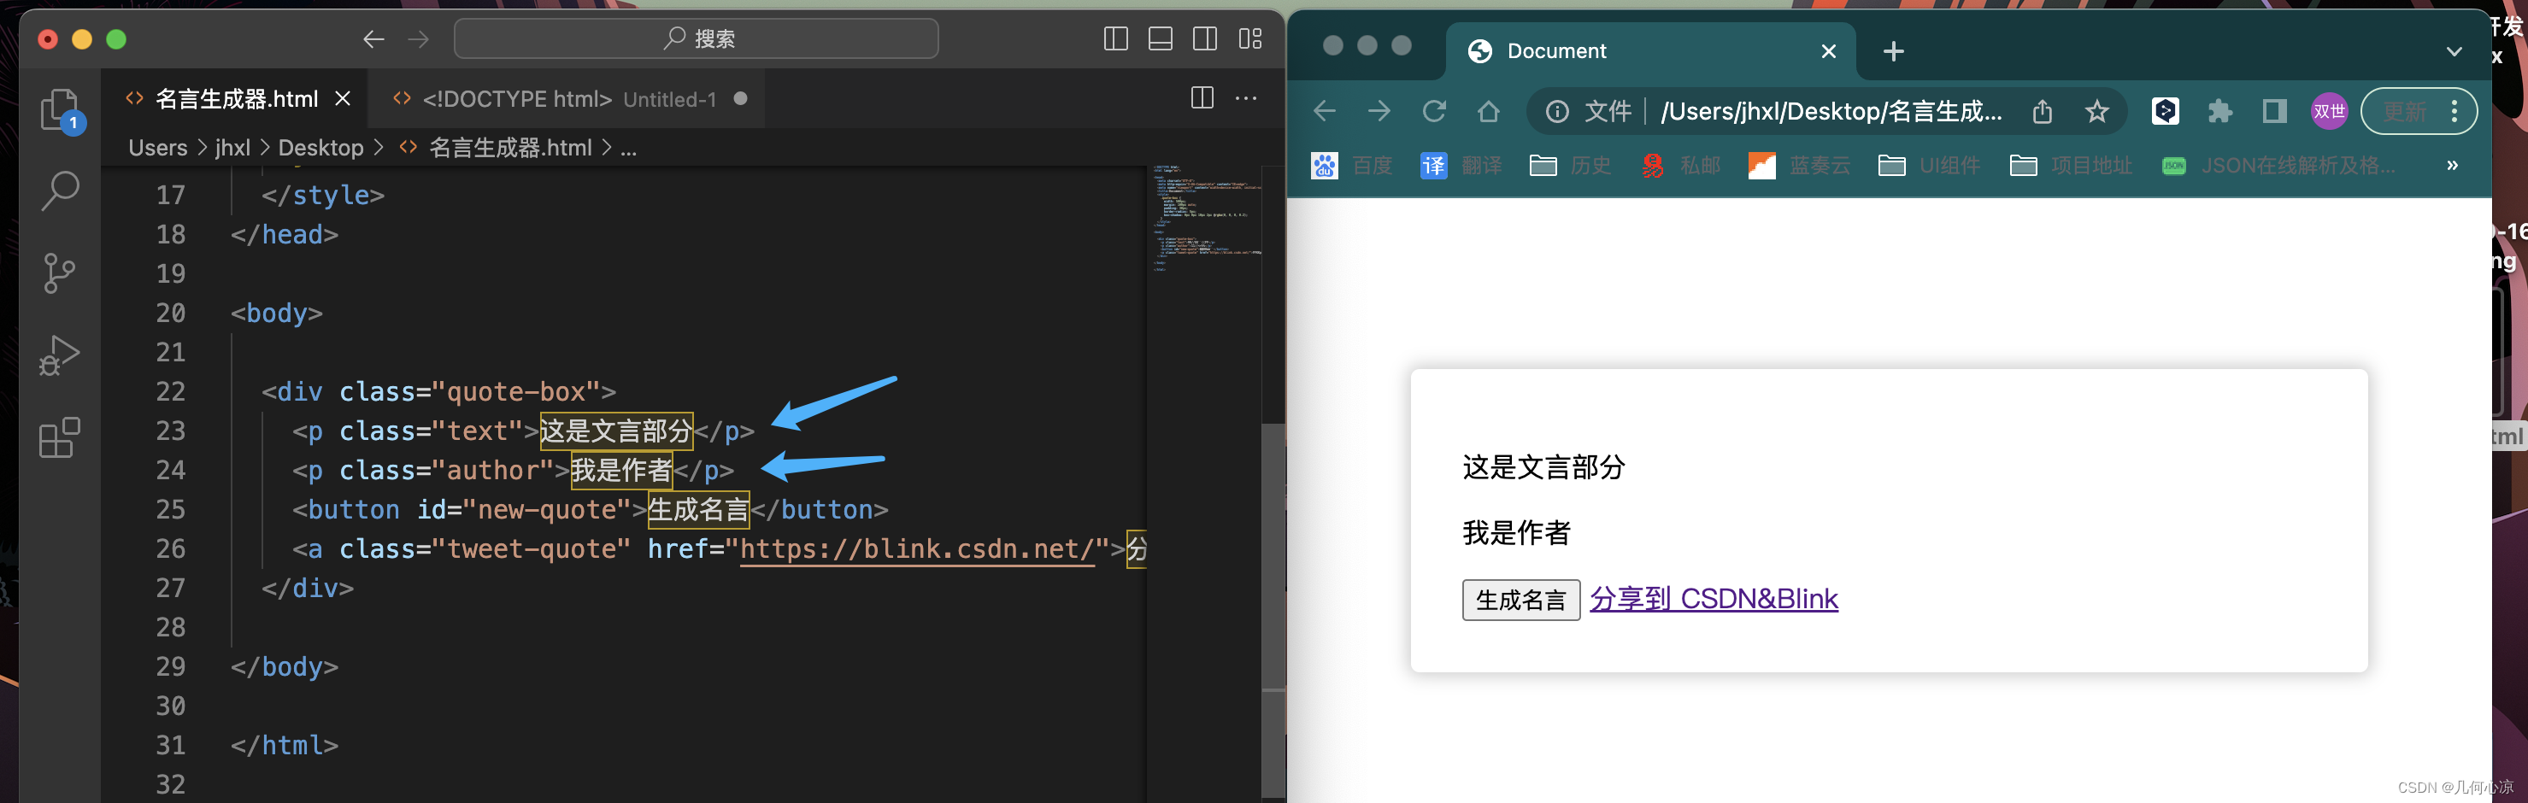Select Users in the breadcrumb path
The width and height of the screenshot is (2528, 803).
pos(158,148)
